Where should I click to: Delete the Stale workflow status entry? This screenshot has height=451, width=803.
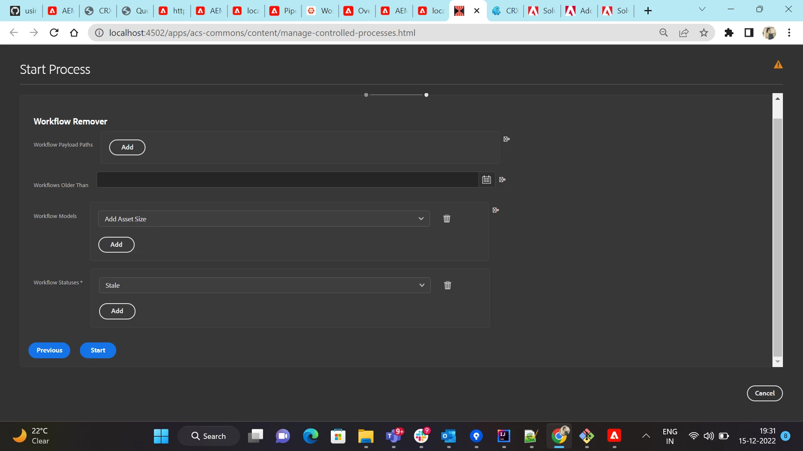pos(448,285)
